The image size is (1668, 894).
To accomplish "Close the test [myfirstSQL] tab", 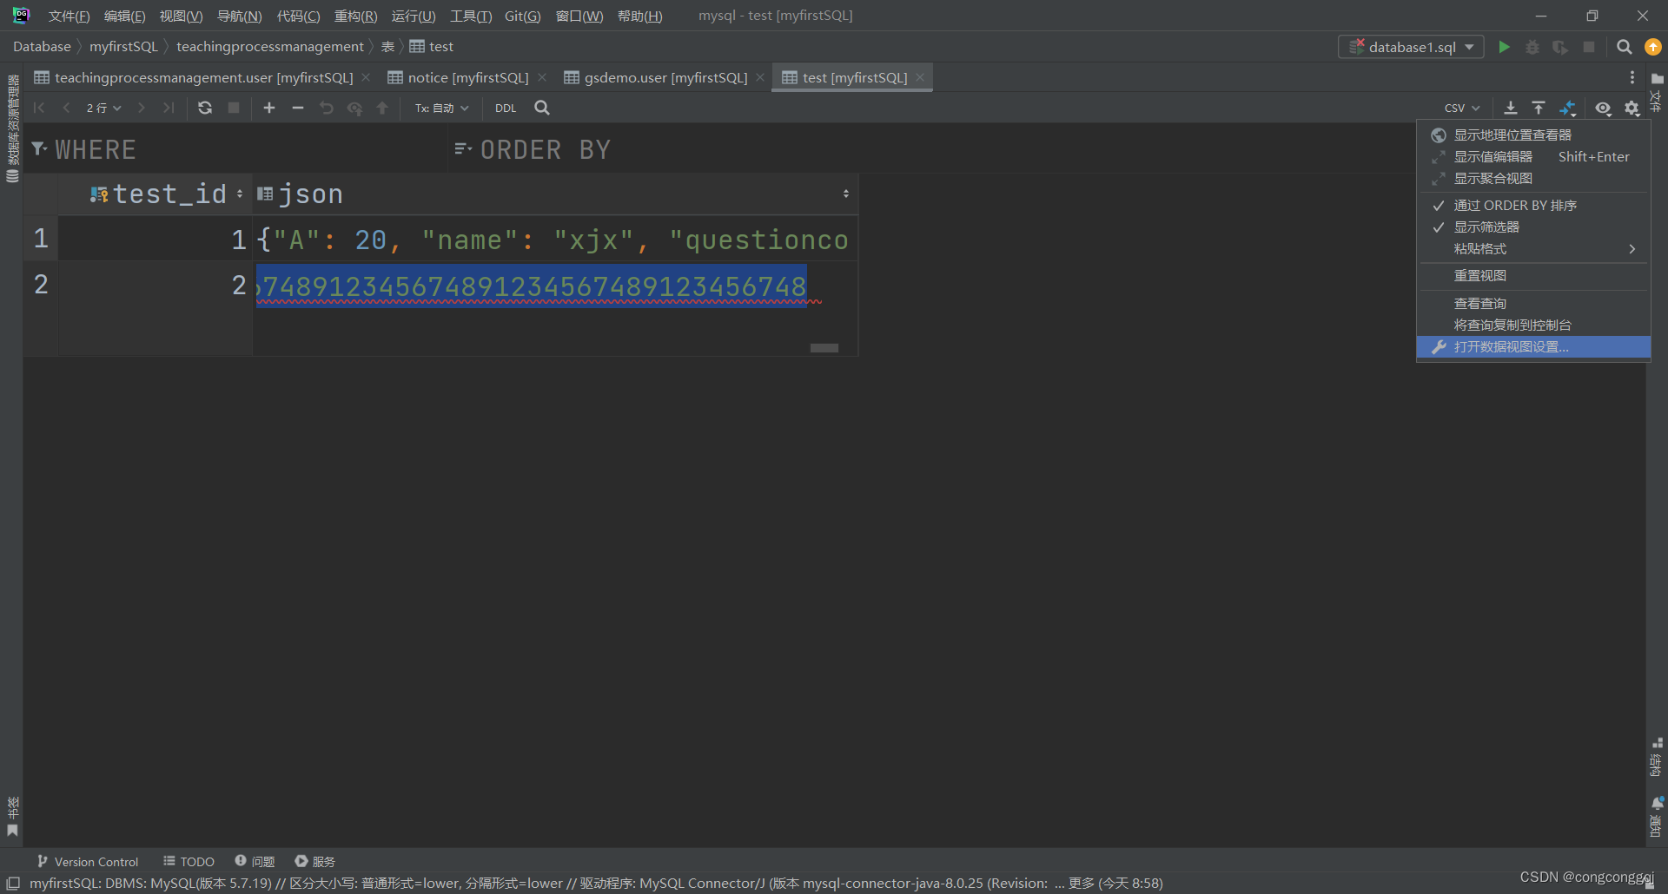I will pyautogui.click(x=920, y=77).
